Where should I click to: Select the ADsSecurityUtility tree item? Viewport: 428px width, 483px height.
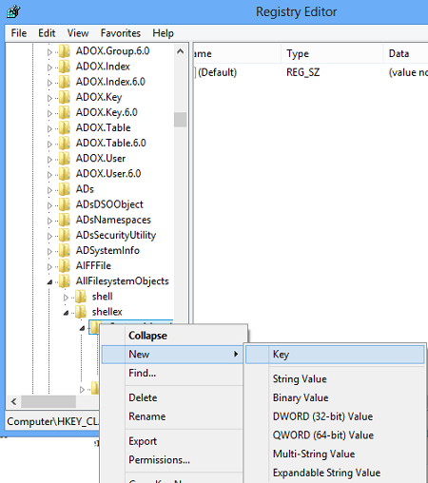[x=116, y=235]
